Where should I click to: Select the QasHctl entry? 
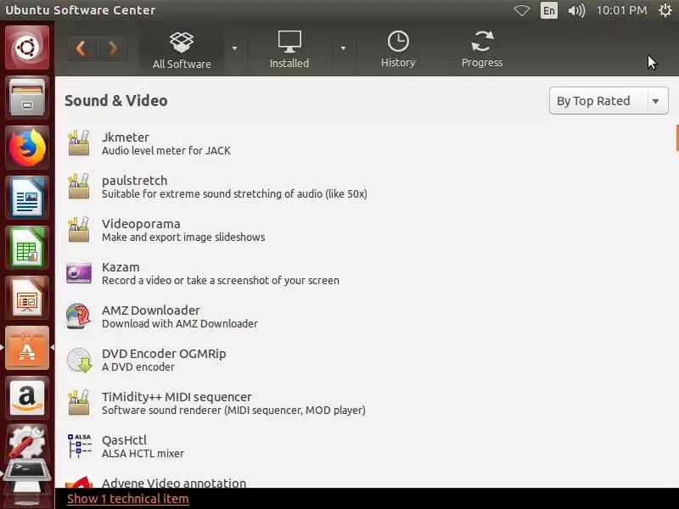[366, 446]
